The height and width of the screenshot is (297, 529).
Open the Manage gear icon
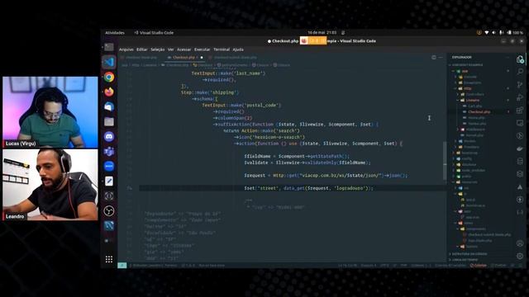pos(520,256)
